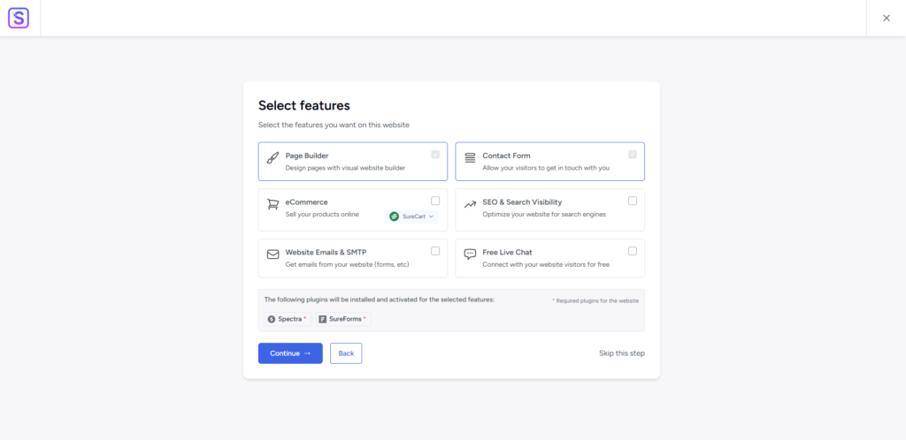Viewport: 906px width, 440px height.
Task: Expand the SureCart dropdown chevron
Action: click(432, 216)
